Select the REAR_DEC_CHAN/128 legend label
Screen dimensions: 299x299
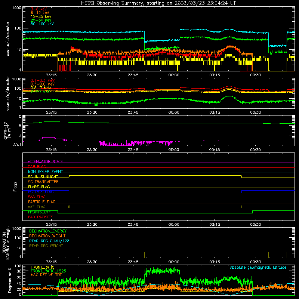pyautogui.click(x=49, y=241)
